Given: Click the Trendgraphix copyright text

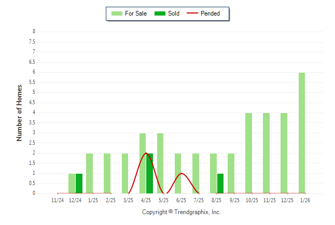Looking at the screenshot, I should 182,212.
